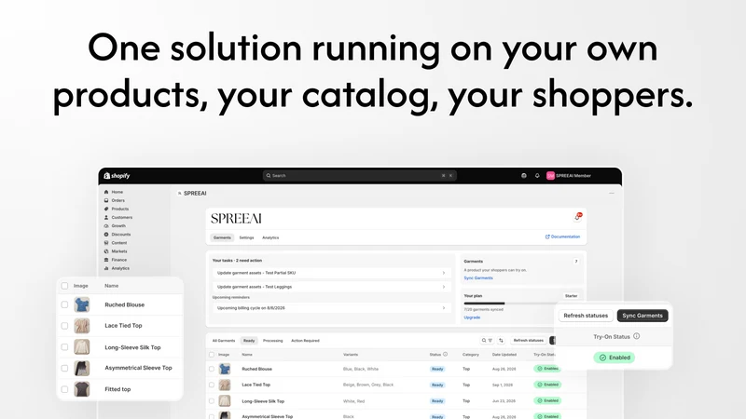Click the pink SPREEAI Member avatar
746x419 pixels.
[550, 176]
